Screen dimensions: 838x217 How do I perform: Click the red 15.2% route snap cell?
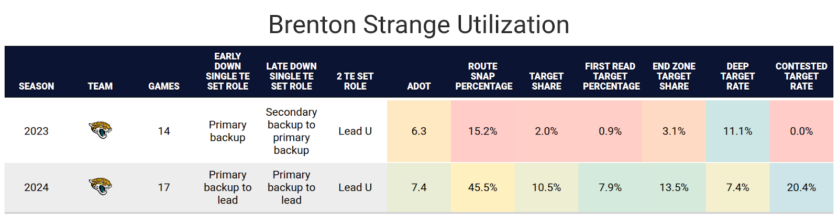point(483,131)
